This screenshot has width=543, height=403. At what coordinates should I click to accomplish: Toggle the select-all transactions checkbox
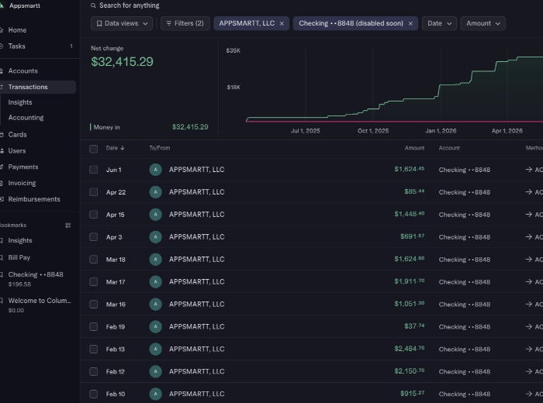pyautogui.click(x=94, y=149)
